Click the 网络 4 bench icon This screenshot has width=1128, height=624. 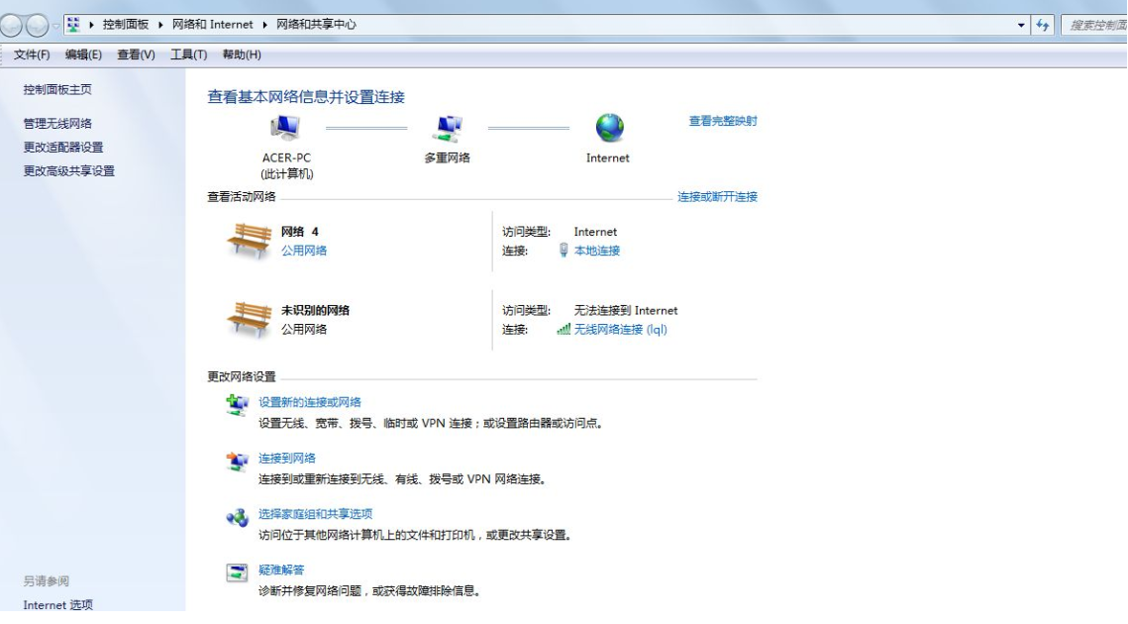pos(251,238)
